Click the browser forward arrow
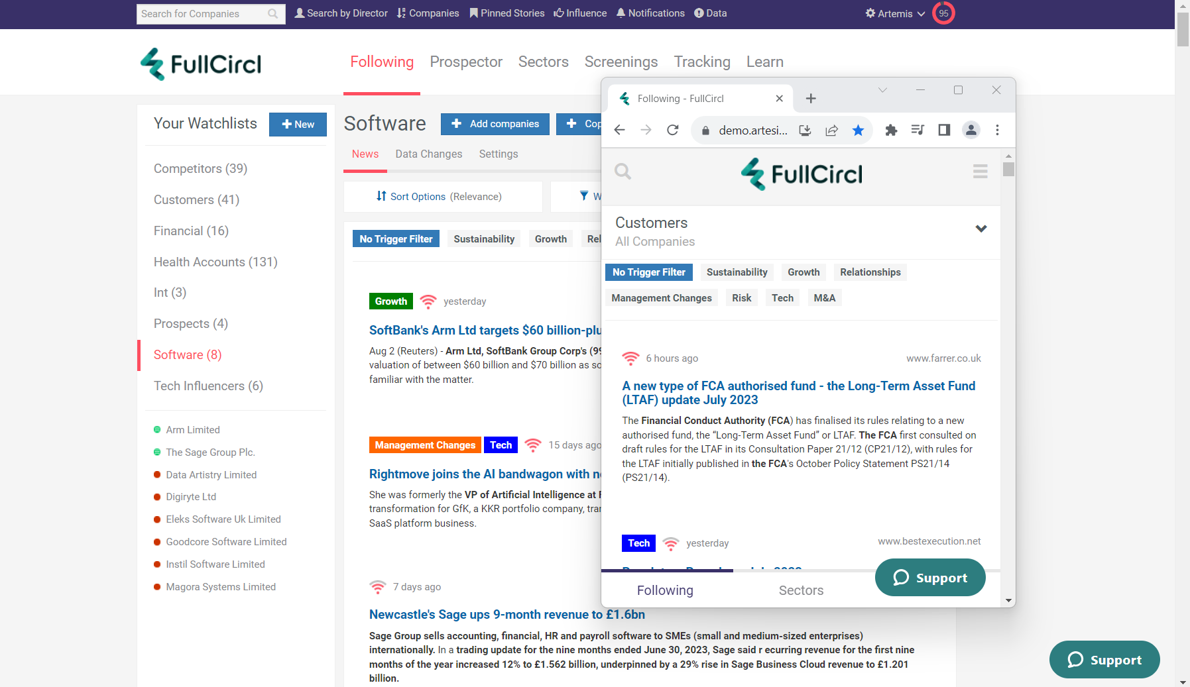Image resolution: width=1190 pixels, height=687 pixels. [646, 130]
